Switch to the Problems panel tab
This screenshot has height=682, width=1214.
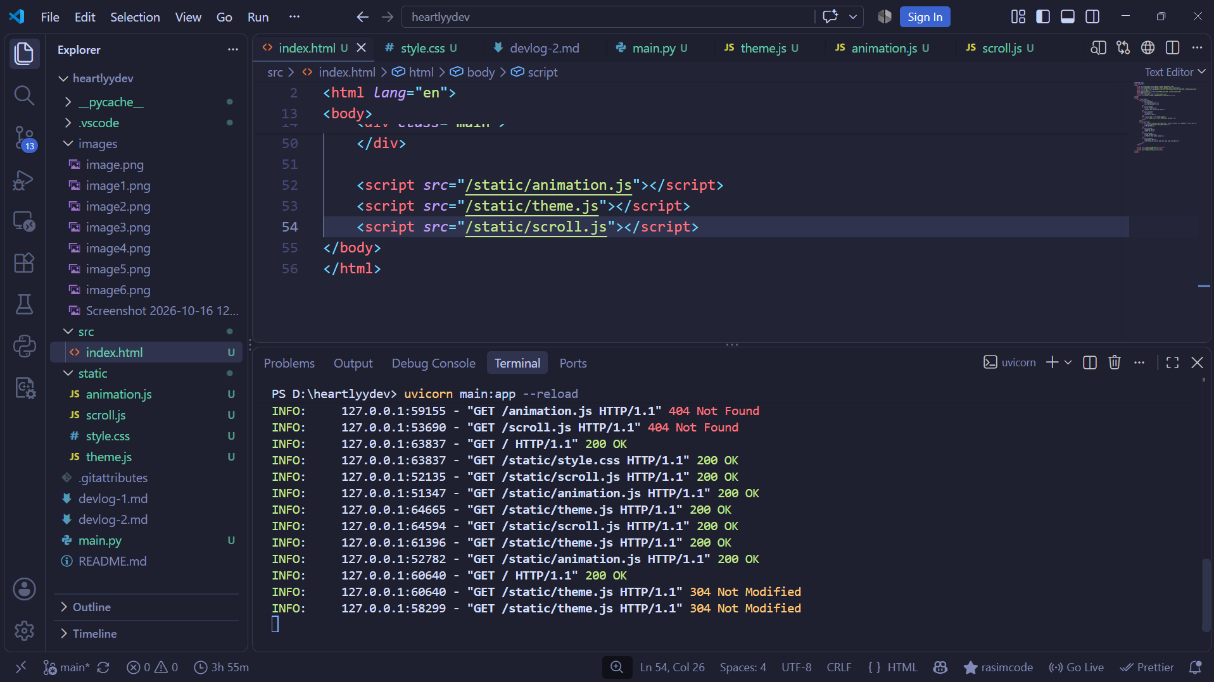[289, 363]
